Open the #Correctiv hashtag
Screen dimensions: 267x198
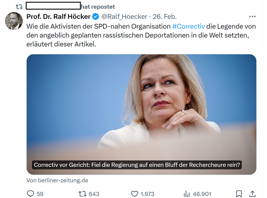pos(188,27)
